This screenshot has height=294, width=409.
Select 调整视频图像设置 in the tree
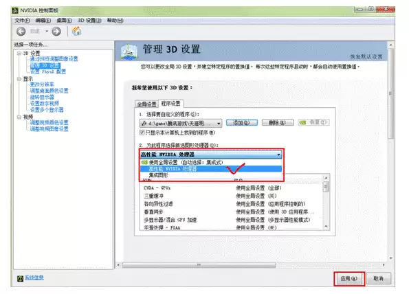(x=49, y=129)
